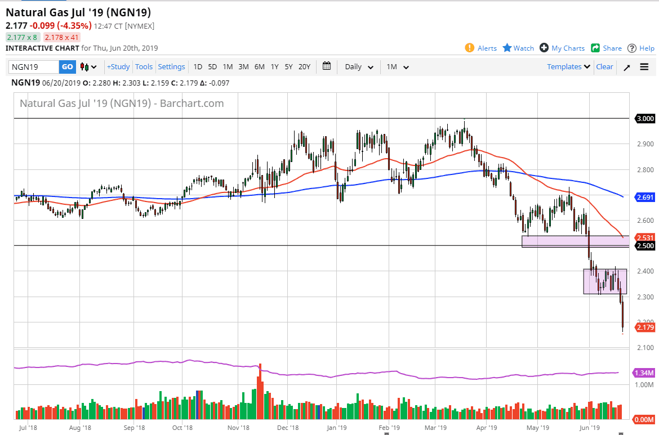Click the red 0.00M volume label
This screenshot has width=659, height=435.
(x=644, y=419)
